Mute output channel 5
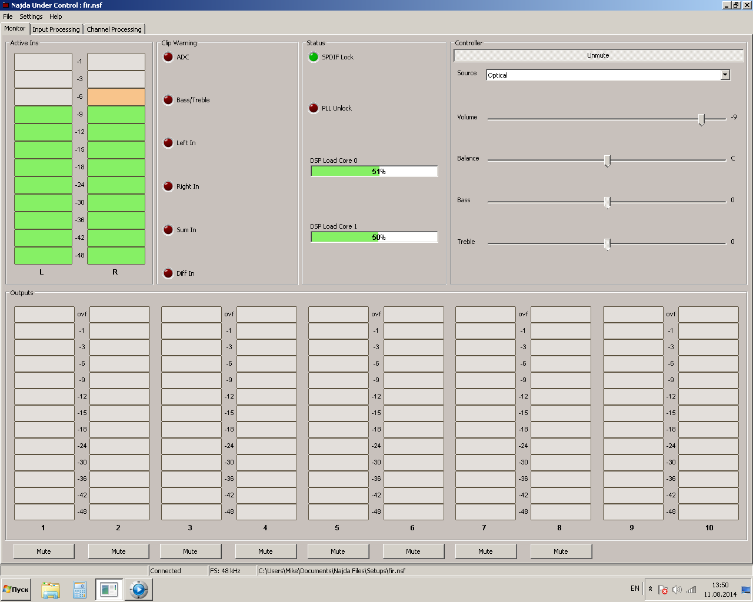 tap(338, 551)
